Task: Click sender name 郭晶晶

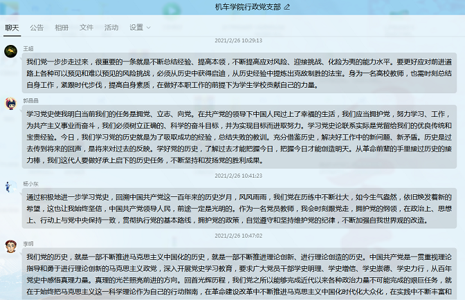Action: [30, 100]
